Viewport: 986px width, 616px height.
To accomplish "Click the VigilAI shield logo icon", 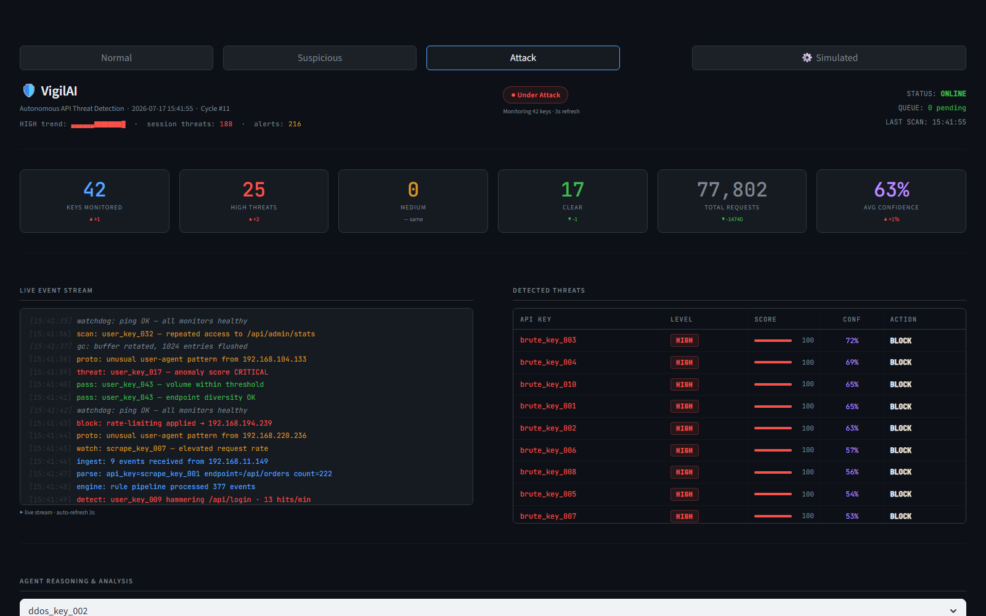I will [x=29, y=91].
